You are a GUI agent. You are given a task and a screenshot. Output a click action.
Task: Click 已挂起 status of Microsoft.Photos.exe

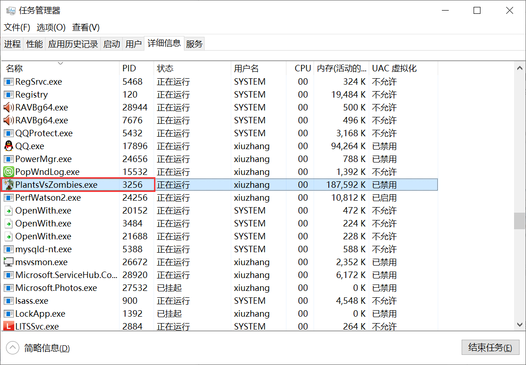[169, 288]
